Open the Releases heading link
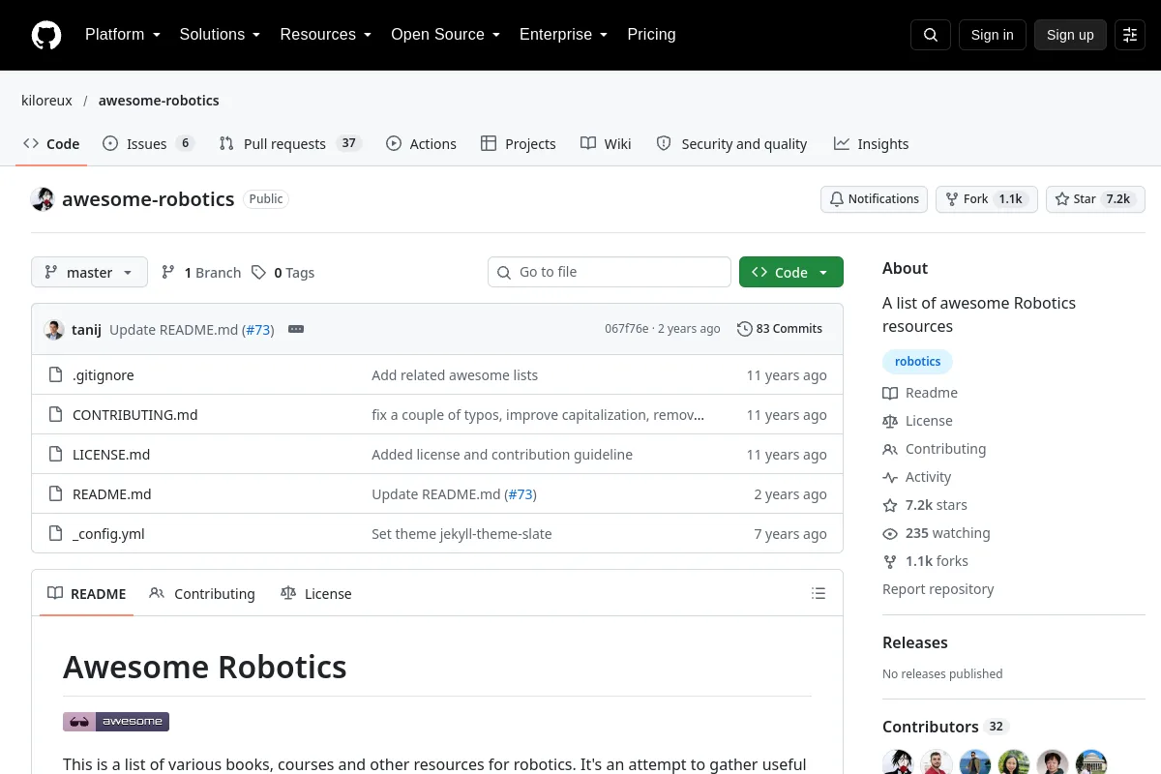The width and height of the screenshot is (1161, 774). tap(915, 642)
